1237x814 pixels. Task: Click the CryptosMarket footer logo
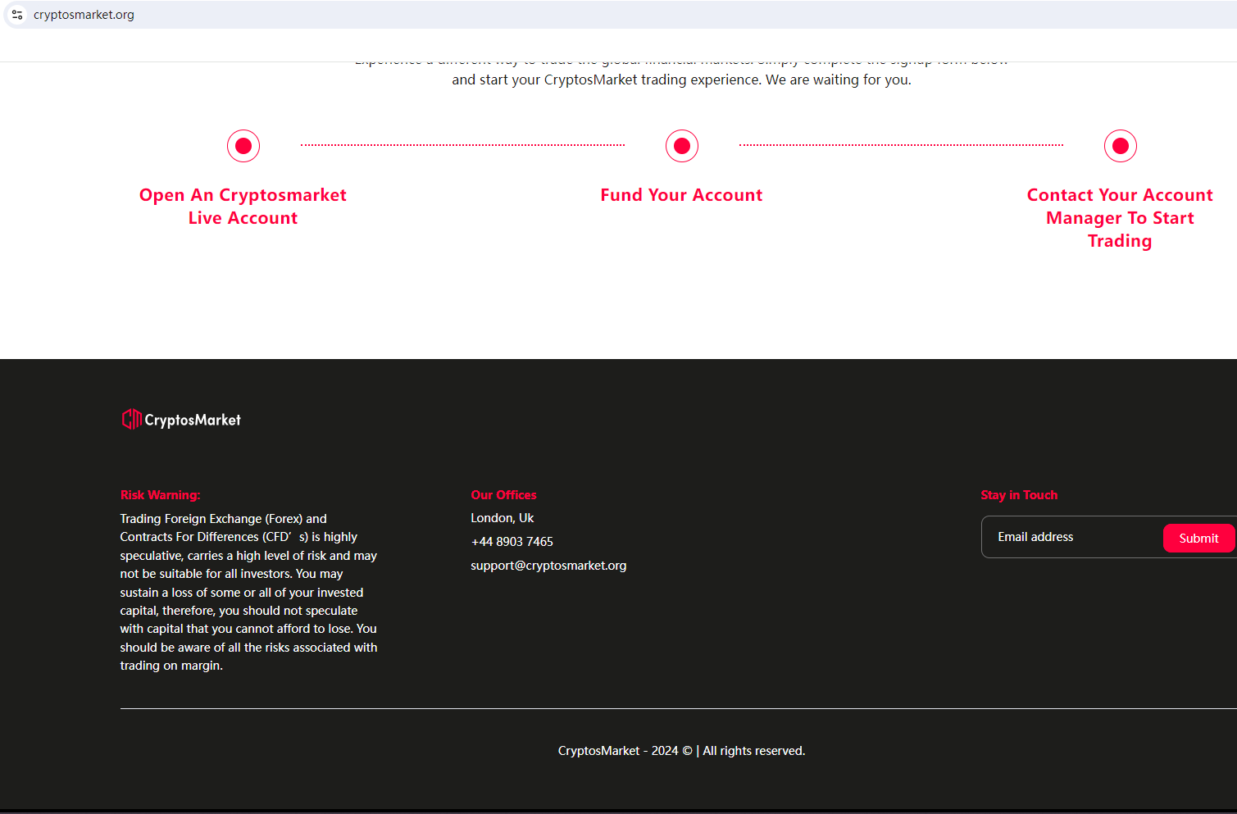181,420
